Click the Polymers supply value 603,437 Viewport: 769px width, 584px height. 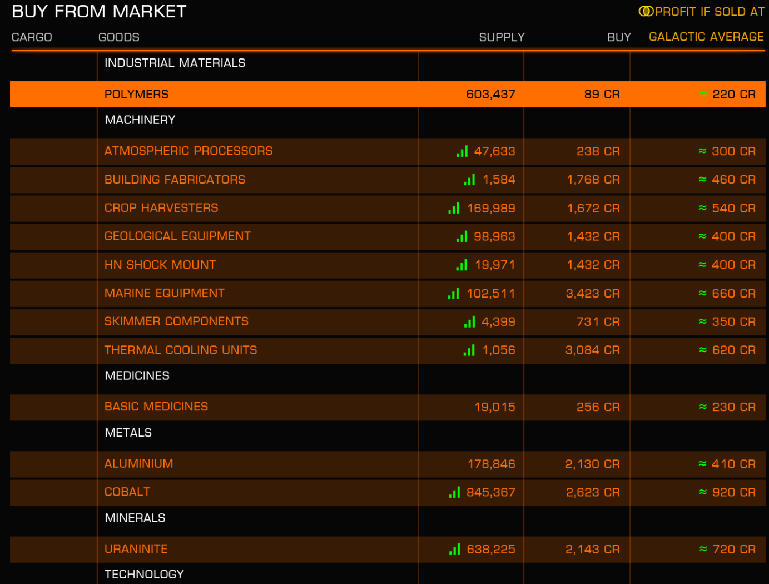[490, 95]
